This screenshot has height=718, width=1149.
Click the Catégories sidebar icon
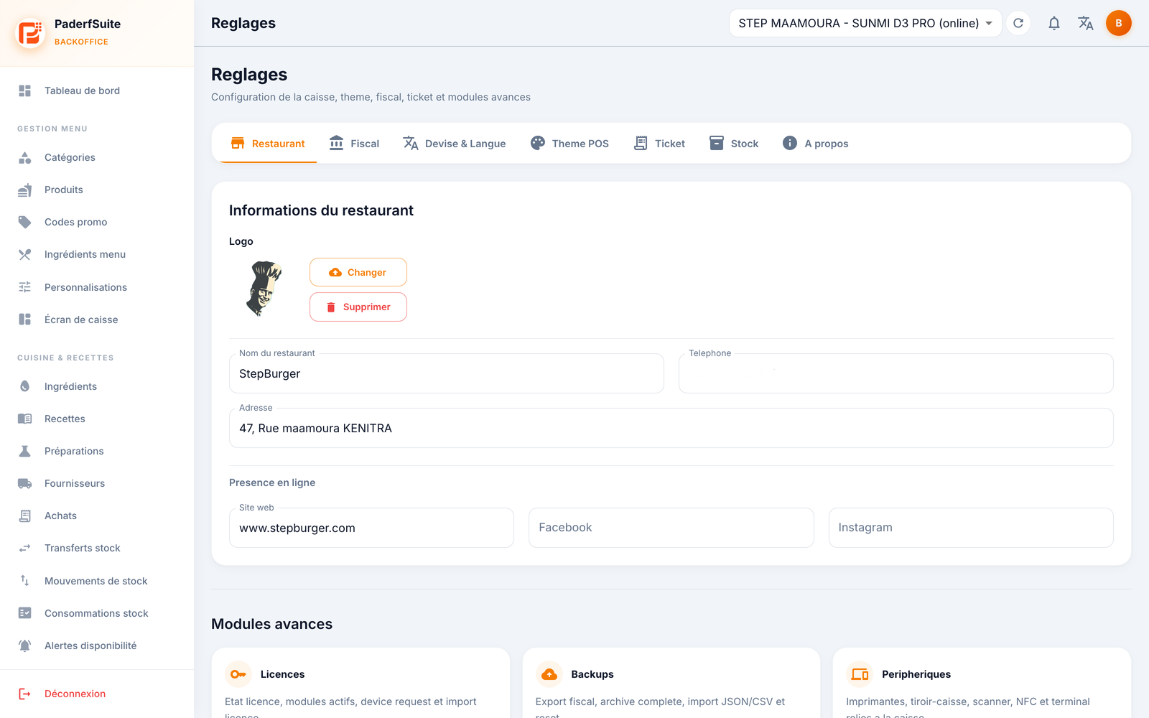click(24, 157)
